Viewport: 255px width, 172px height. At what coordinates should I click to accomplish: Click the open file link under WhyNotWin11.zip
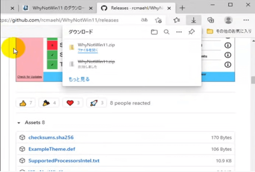[88, 50]
